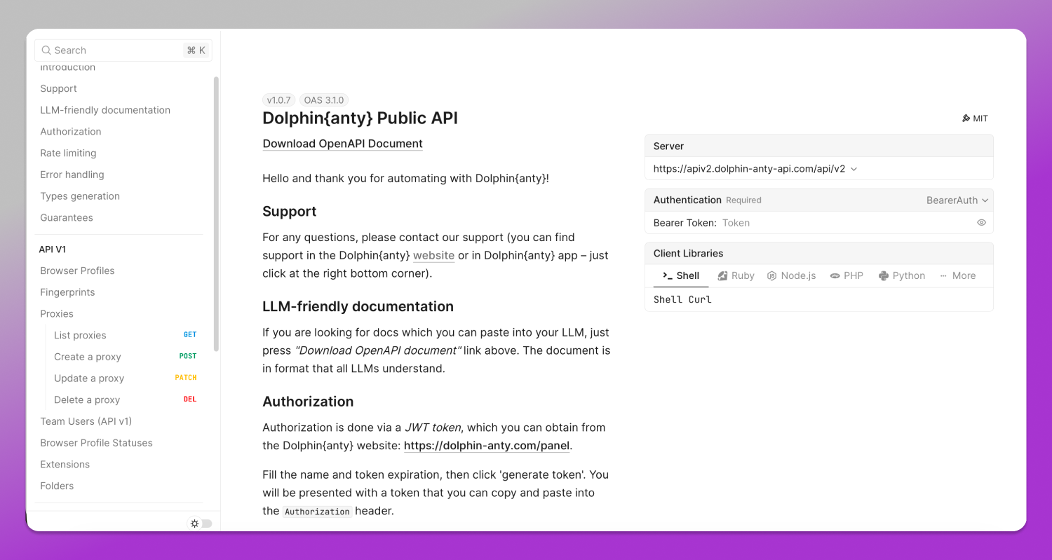Switch to the Shell client tab
Viewport: 1052px width, 560px height.
click(681, 275)
